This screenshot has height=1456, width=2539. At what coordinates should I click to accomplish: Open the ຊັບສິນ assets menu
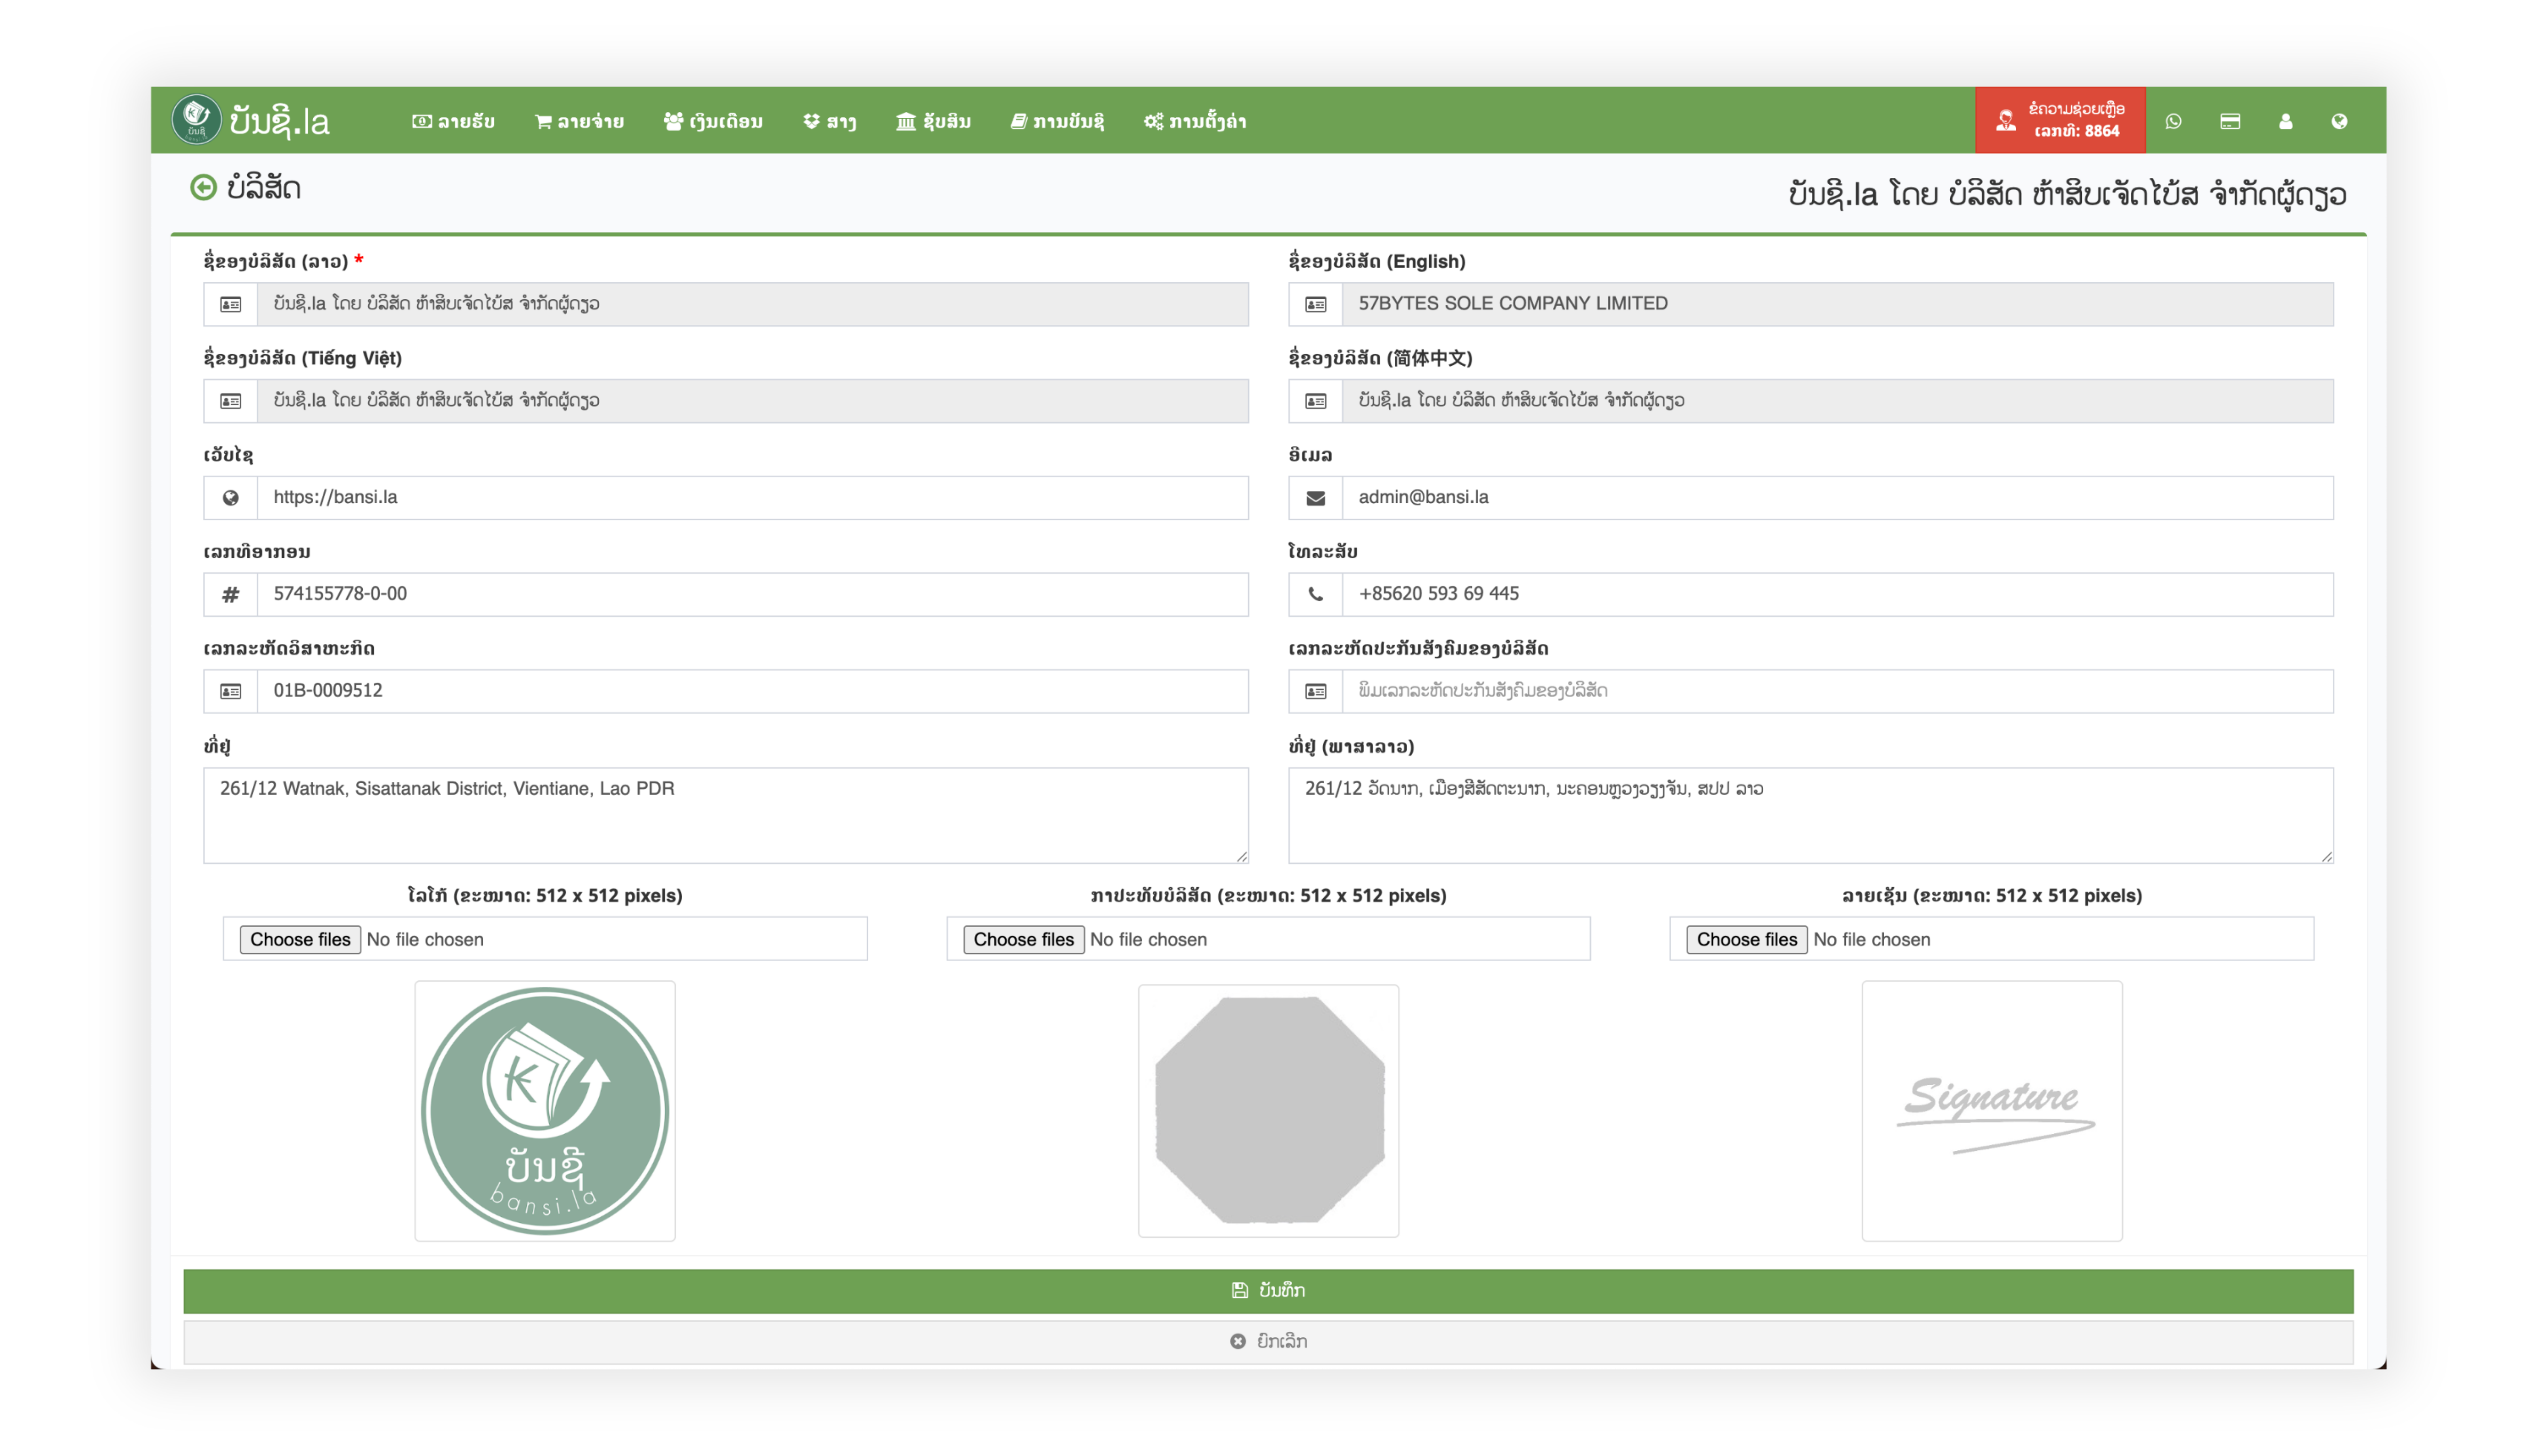[x=933, y=121]
